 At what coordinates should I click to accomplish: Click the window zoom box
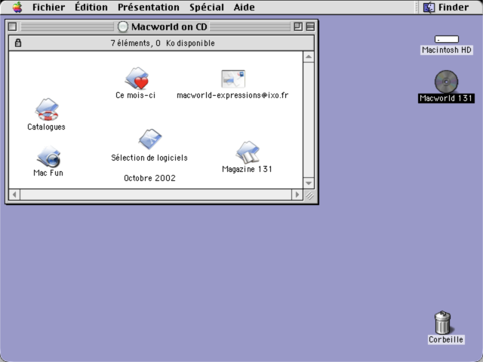(298, 27)
